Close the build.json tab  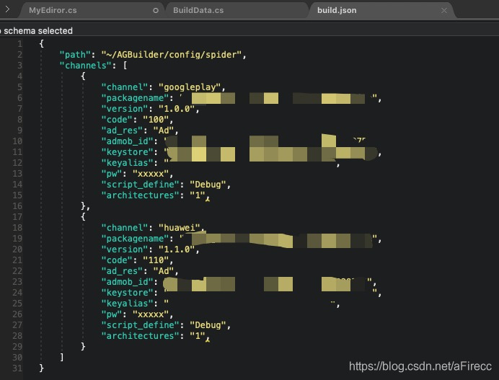point(444,11)
